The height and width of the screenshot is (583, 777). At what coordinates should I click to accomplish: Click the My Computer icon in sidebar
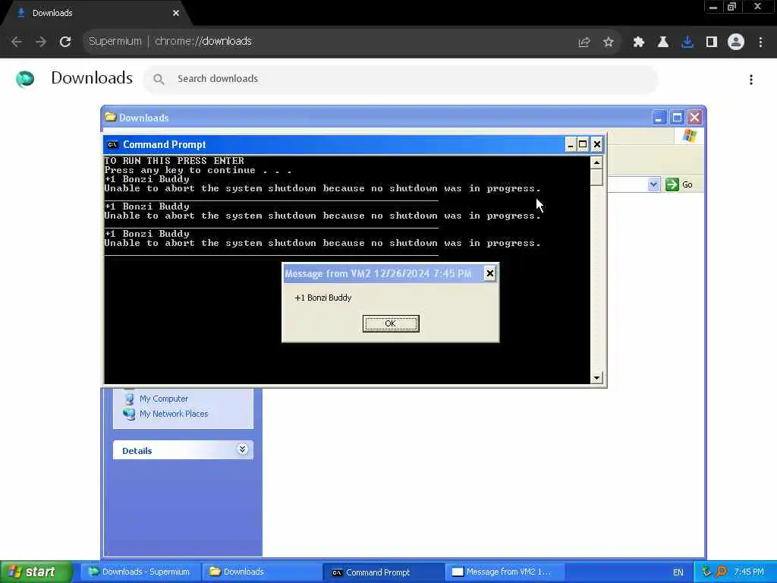tap(129, 399)
